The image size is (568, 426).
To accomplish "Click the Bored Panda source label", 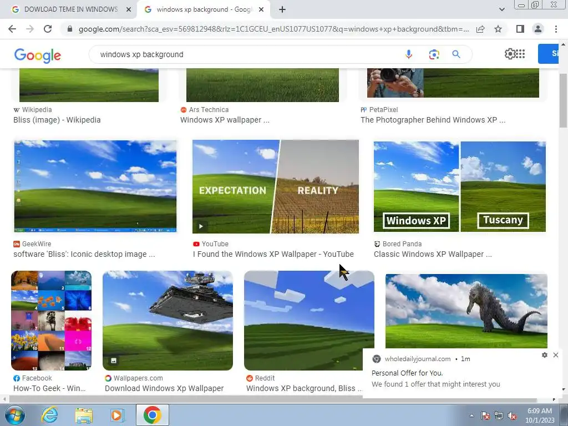I will click(398, 244).
